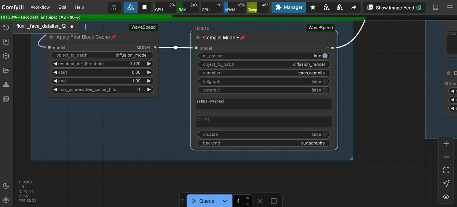Click the select mode arrow icon

446,183
